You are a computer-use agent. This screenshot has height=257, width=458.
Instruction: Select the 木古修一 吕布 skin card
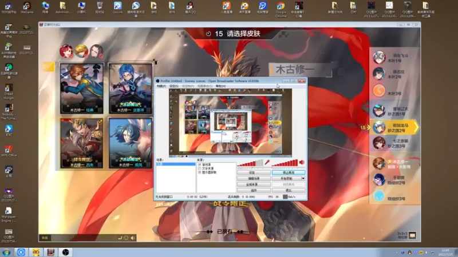82,143
